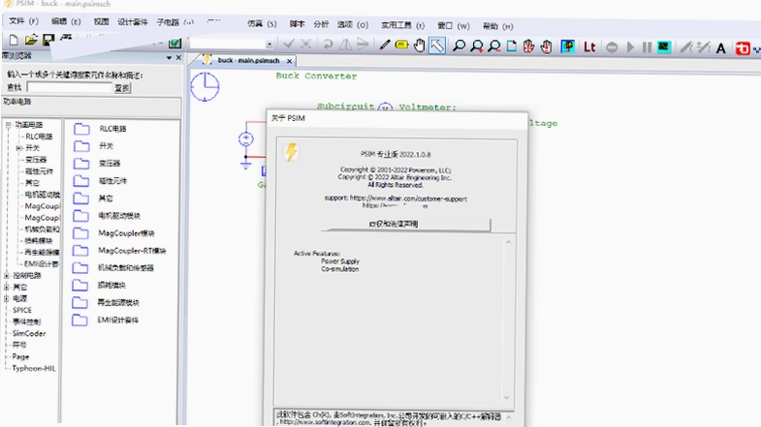Open the 窗口 (W) menu
The height and width of the screenshot is (427, 761).
coord(454,25)
